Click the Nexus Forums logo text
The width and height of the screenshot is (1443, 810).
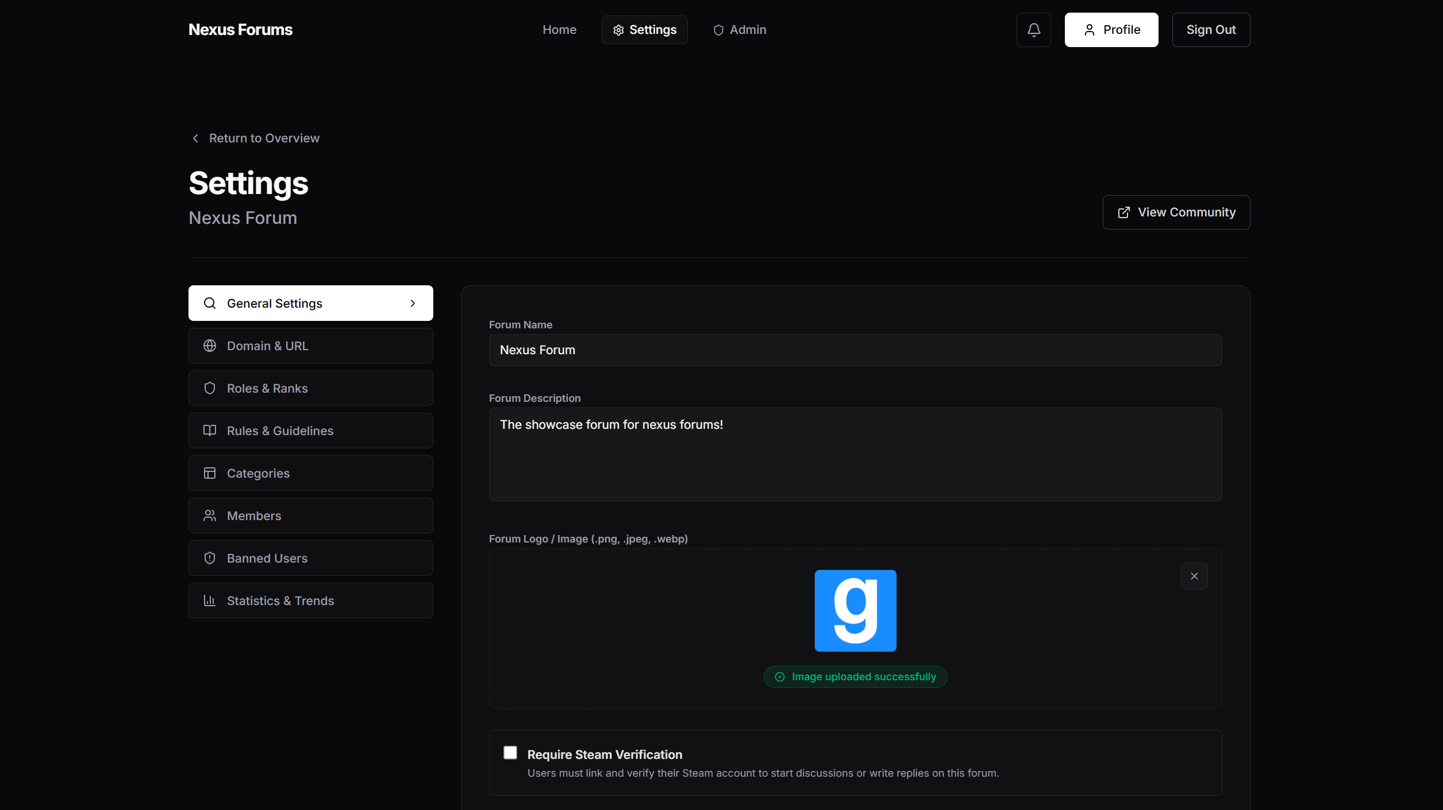240,30
